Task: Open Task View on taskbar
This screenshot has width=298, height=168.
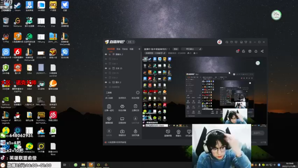Action: (x=64, y=165)
